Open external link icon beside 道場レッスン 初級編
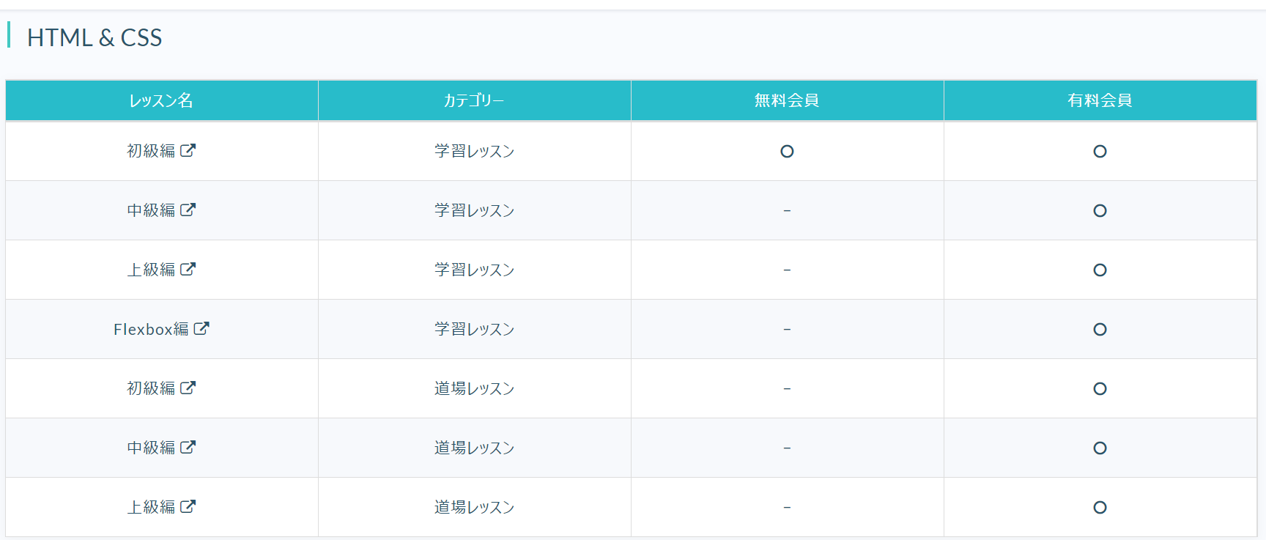The width and height of the screenshot is (1266, 540). (188, 388)
